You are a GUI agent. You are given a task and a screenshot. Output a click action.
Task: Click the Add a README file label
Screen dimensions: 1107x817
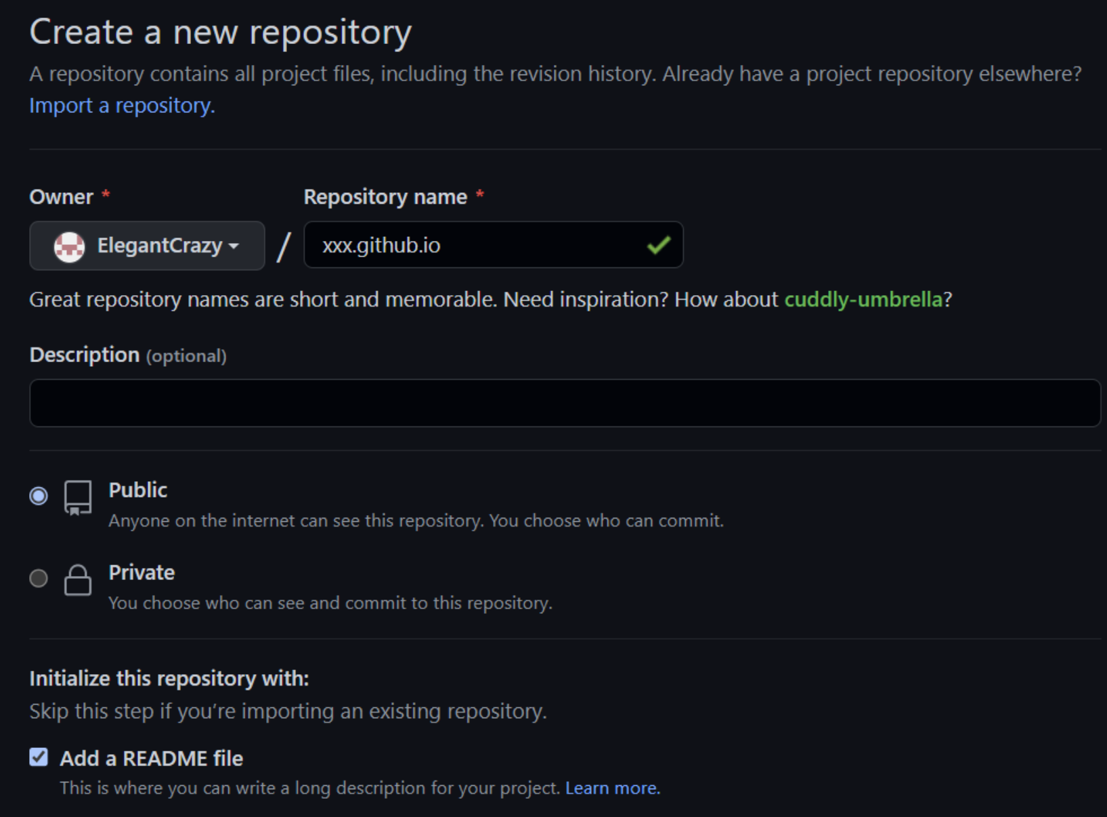pyautogui.click(x=151, y=759)
